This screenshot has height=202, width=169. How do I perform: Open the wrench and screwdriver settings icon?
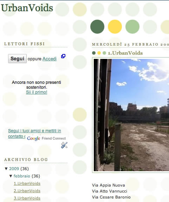(x=64, y=145)
